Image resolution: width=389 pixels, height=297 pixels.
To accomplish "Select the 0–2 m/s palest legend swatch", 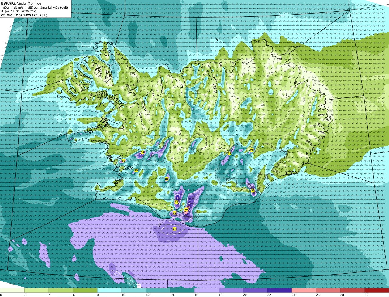I will [12, 291].
